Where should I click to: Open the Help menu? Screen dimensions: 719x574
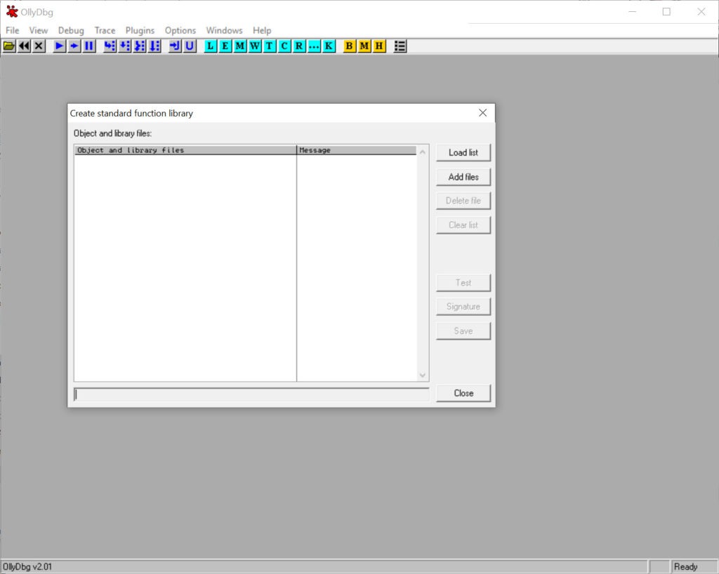pyautogui.click(x=262, y=30)
